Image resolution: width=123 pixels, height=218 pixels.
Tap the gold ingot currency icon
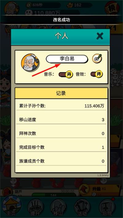[x=70, y=5]
